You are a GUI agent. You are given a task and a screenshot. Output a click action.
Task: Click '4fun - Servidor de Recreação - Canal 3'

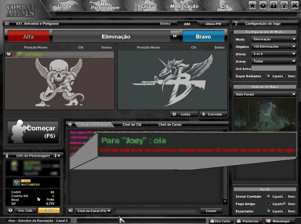click(38, 221)
